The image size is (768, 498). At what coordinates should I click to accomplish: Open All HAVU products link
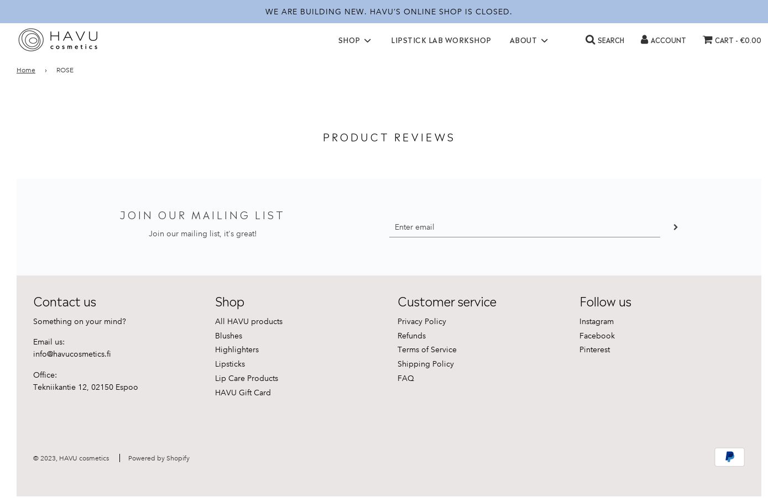coord(248,321)
